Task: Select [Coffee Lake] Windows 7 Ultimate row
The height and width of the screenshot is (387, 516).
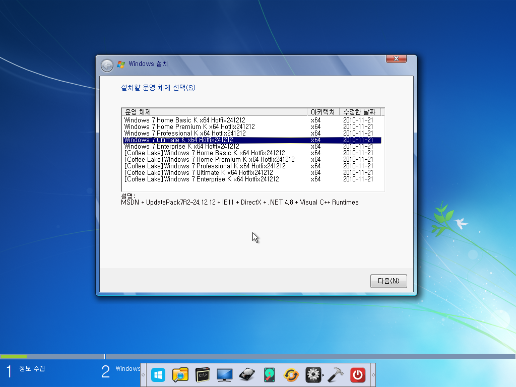Action: (252, 173)
